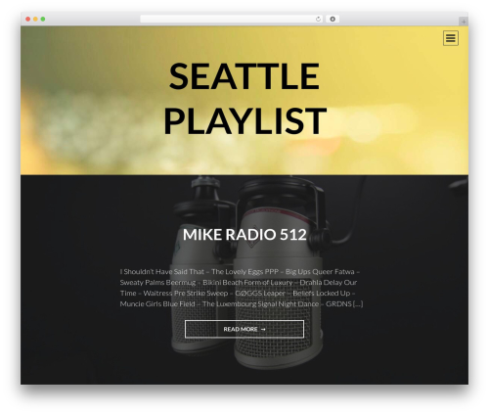Click the Read More button
489x414 pixels.
pos(244,329)
